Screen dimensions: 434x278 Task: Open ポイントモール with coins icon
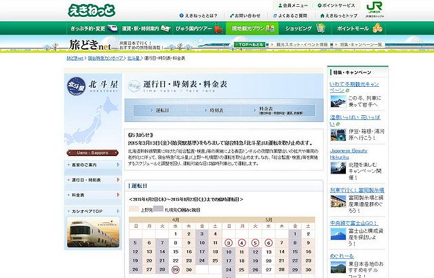(x=359, y=28)
